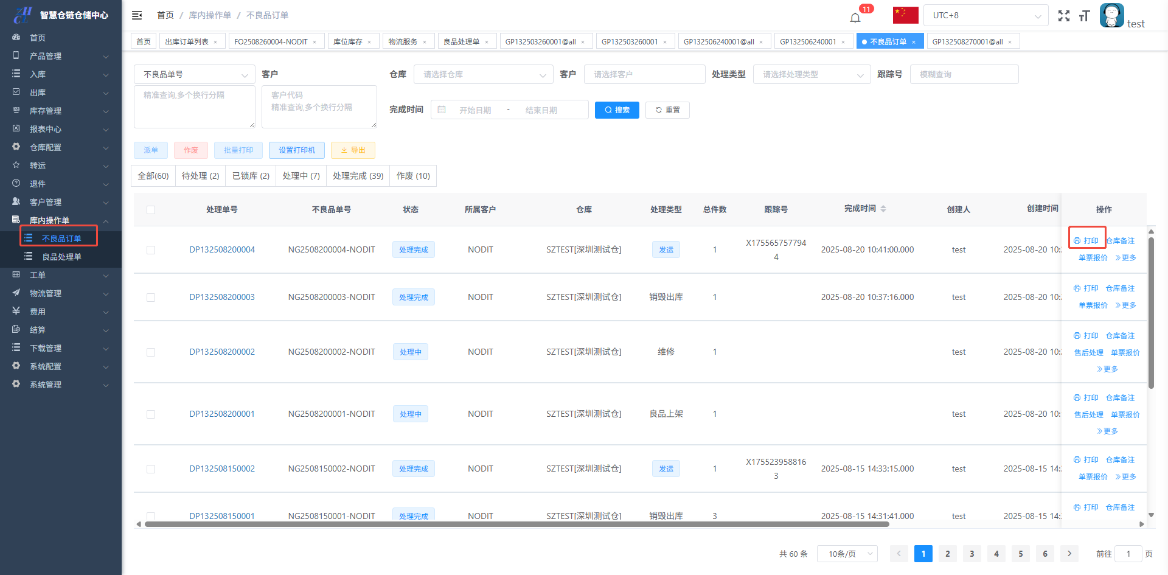Open the notification bell with 11 alerts
Screen dimensions: 1168x575
(x=855, y=17)
